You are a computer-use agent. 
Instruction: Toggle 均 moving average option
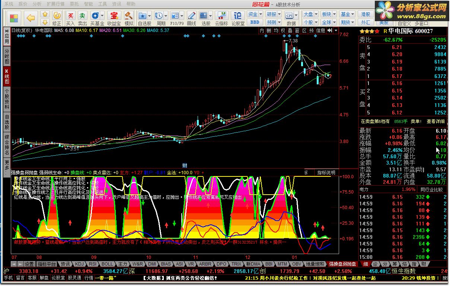point(276,31)
